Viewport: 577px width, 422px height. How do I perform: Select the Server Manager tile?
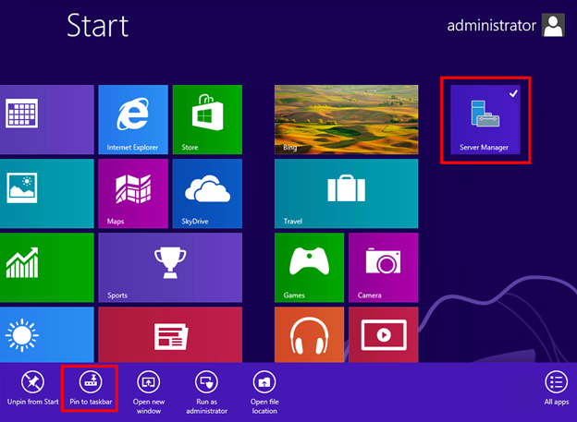[x=485, y=119]
